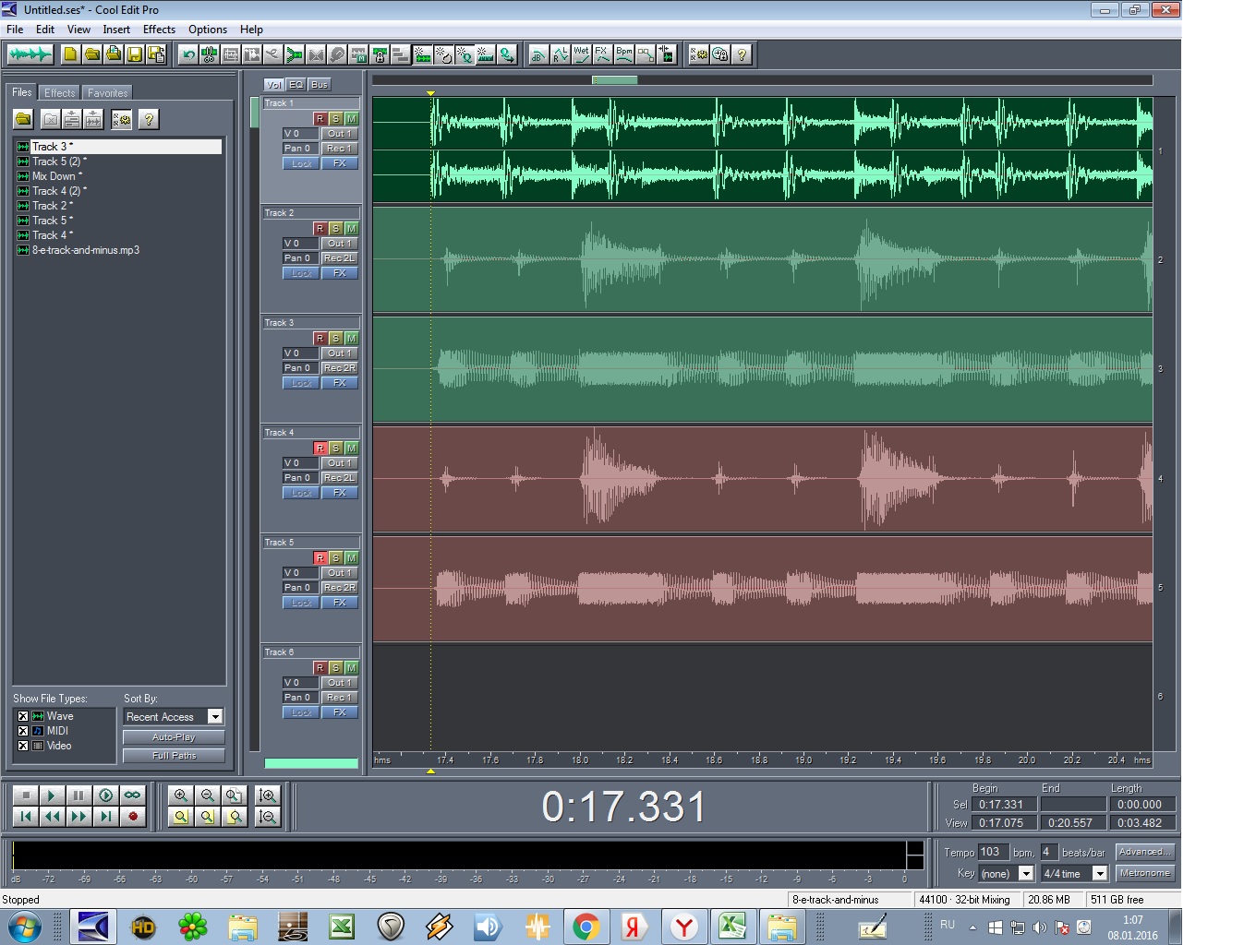Click the Play Looped infinity button
This screenshot has width=1256, height=945.
pyautogui.click(x=133, y=795)
